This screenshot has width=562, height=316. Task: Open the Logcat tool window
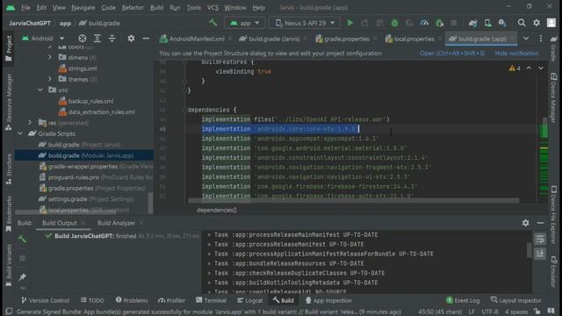click(250, 300)
